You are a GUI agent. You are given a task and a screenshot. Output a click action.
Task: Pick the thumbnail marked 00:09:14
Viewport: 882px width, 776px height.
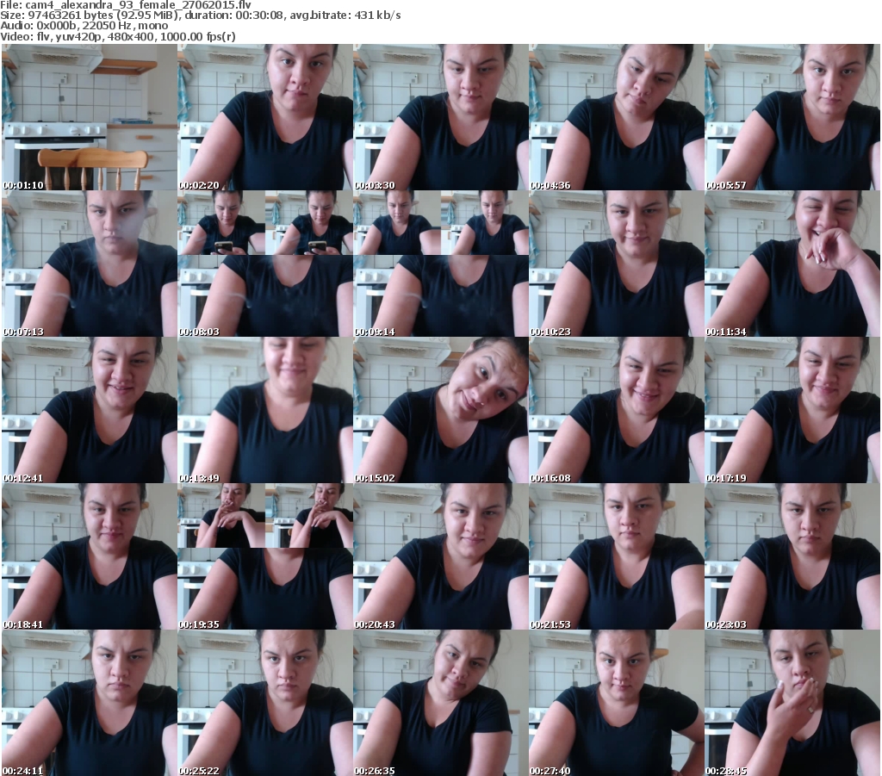tap(440, 264)
